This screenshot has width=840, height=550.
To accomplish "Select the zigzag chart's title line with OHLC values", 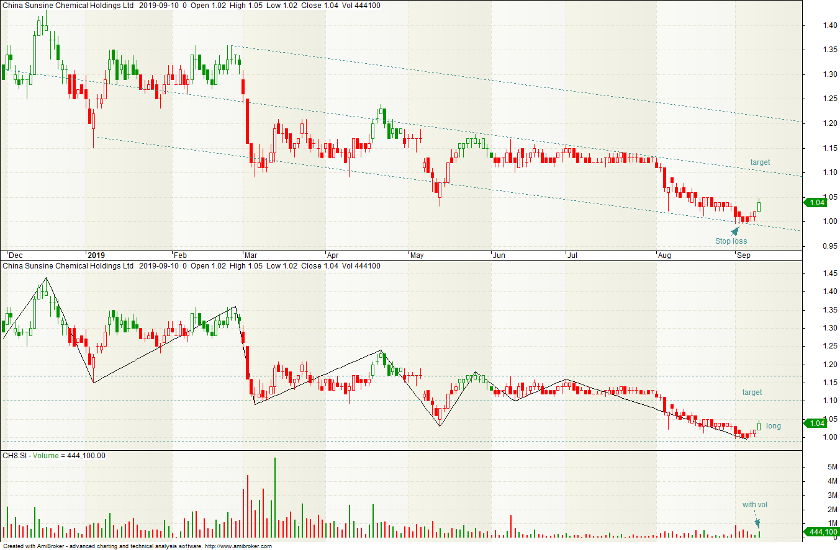I will point(191,266).
